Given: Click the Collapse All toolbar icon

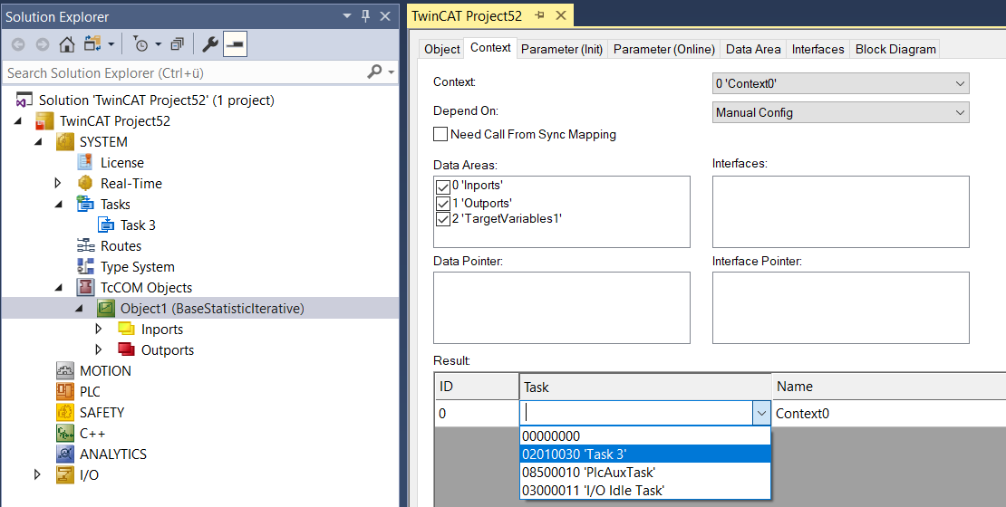Looking at the screenshot, I should point(177,44).
